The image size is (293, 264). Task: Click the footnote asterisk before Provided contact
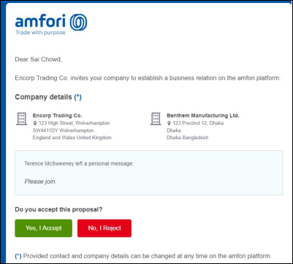(x=18, y=256)
